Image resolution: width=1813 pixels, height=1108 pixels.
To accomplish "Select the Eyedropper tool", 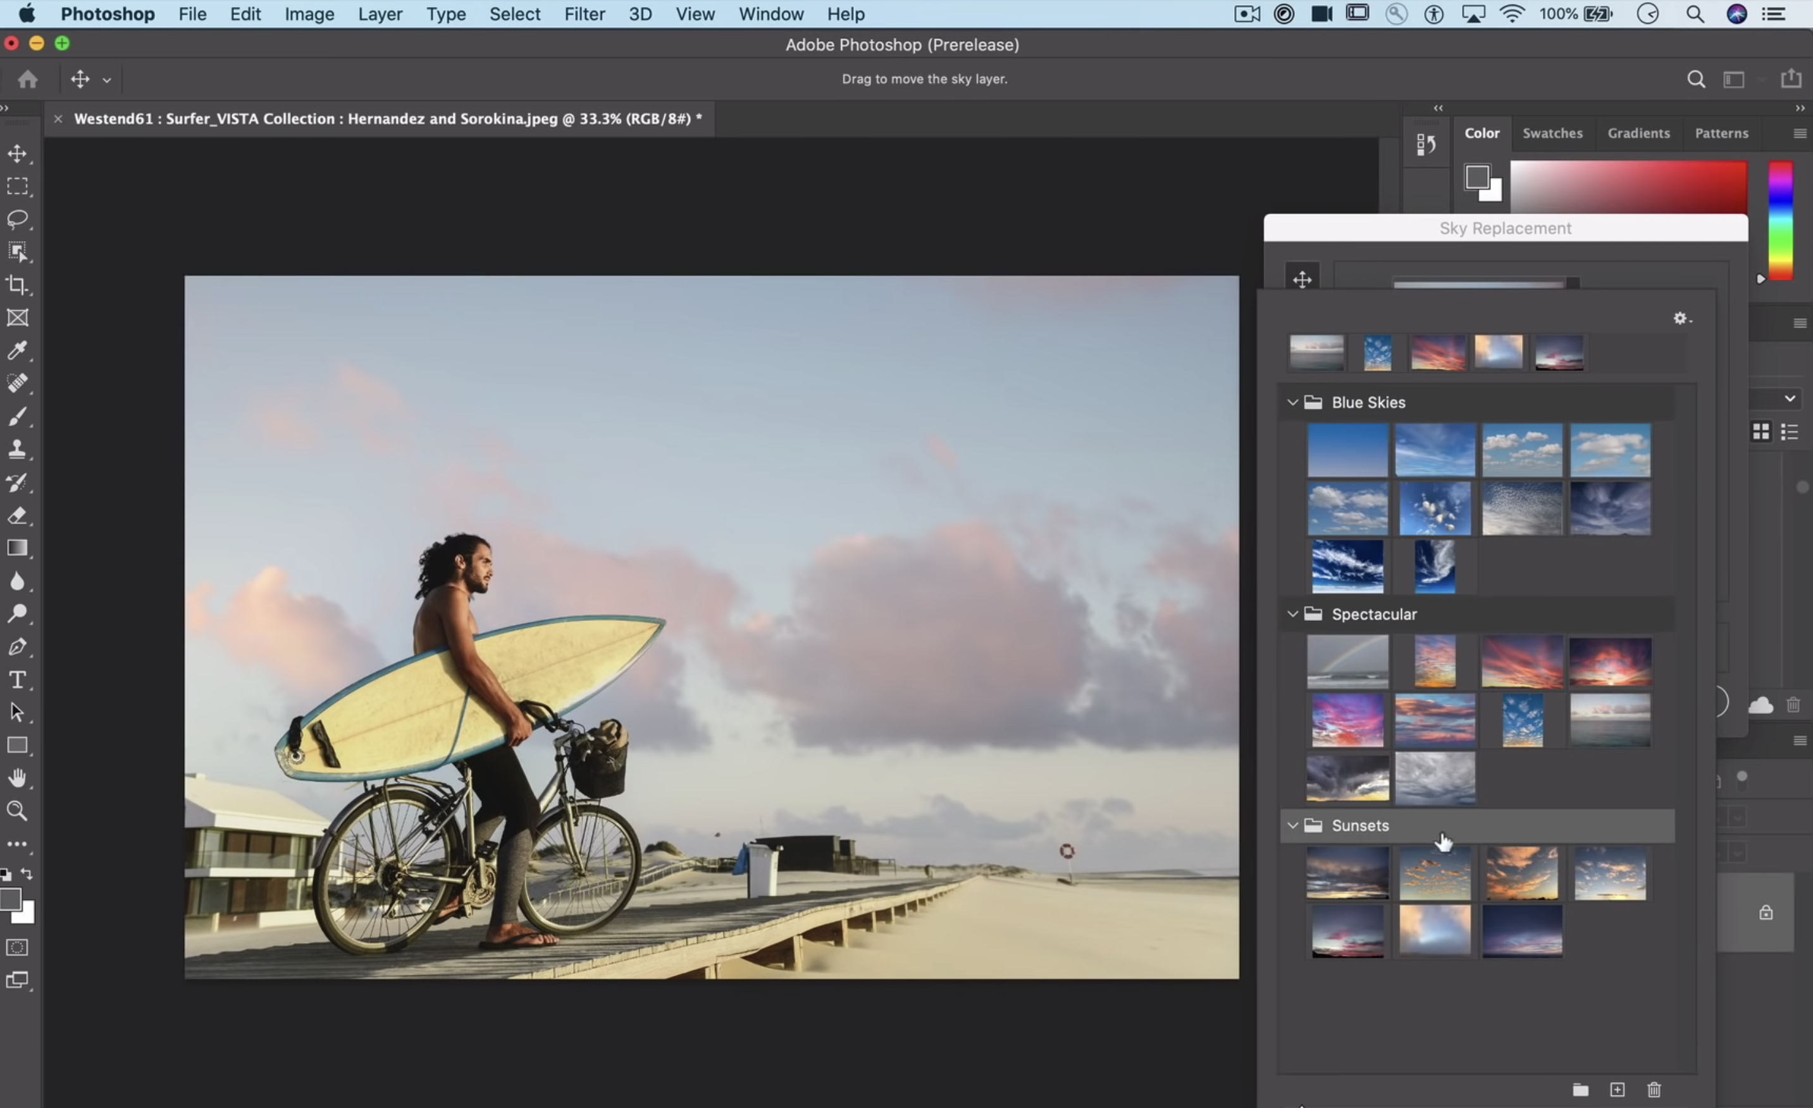I will tap(18, 350).
